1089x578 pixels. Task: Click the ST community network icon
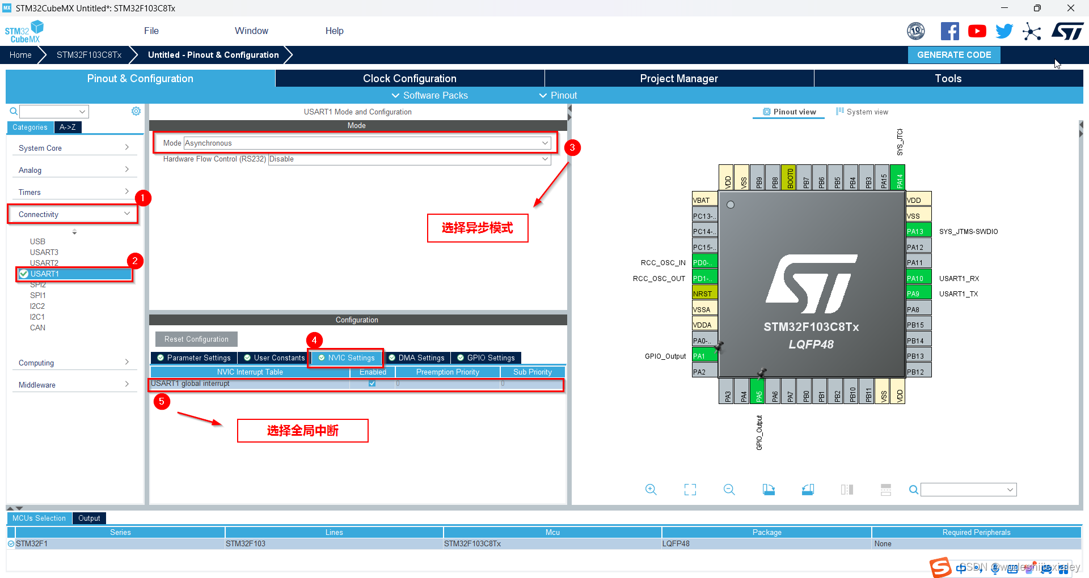[1032, 31]
